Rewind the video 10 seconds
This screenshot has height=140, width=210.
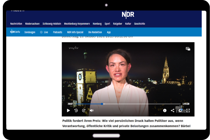[x=76, y=110]
